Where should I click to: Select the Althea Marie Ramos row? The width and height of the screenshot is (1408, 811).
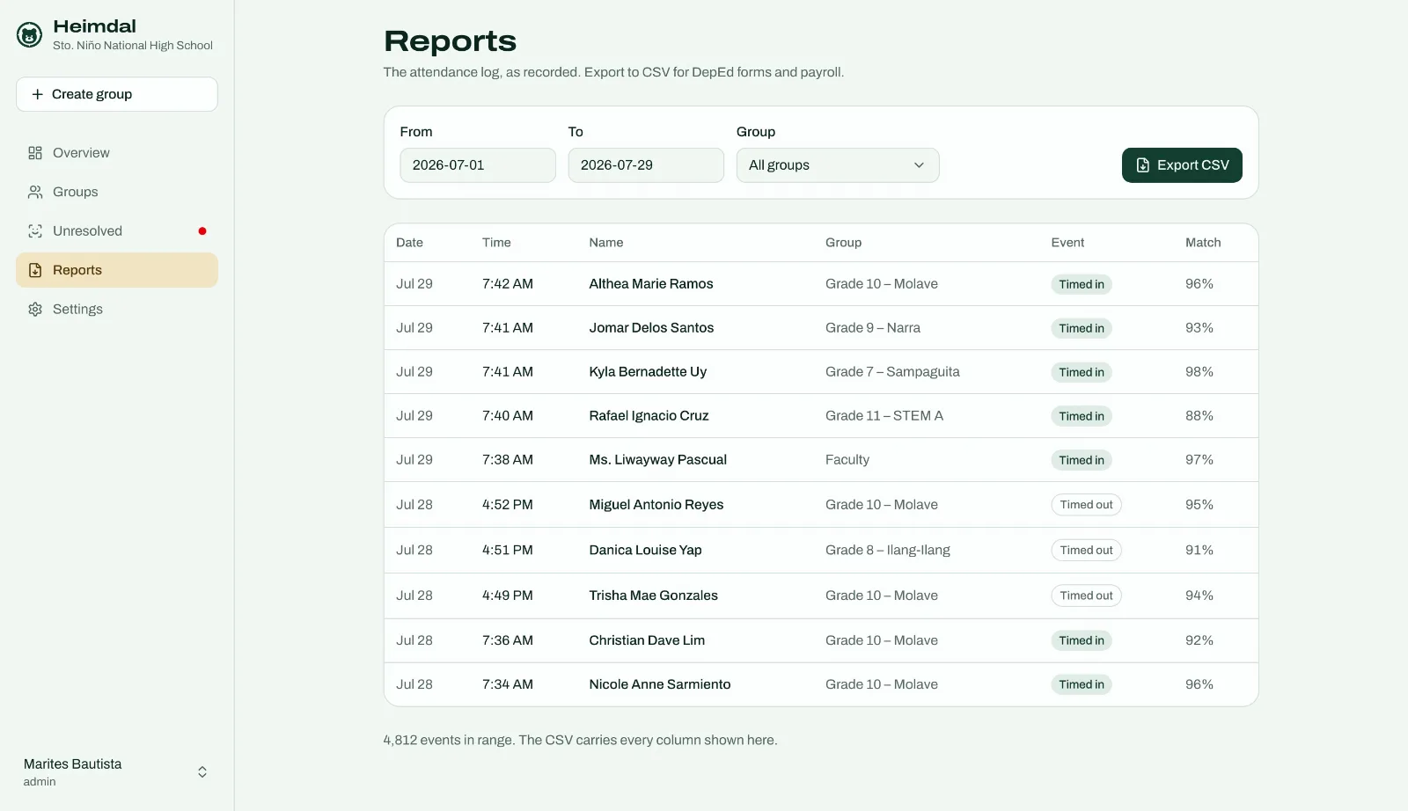click(x=821, y=284)
